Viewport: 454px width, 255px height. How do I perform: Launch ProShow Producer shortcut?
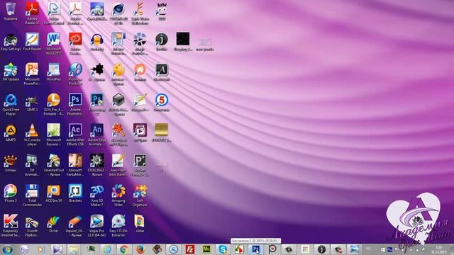point(75,74)
